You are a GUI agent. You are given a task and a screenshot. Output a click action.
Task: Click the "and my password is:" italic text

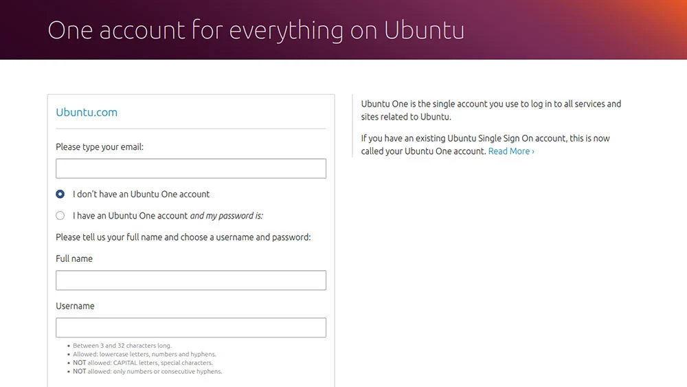pos(226,216)
